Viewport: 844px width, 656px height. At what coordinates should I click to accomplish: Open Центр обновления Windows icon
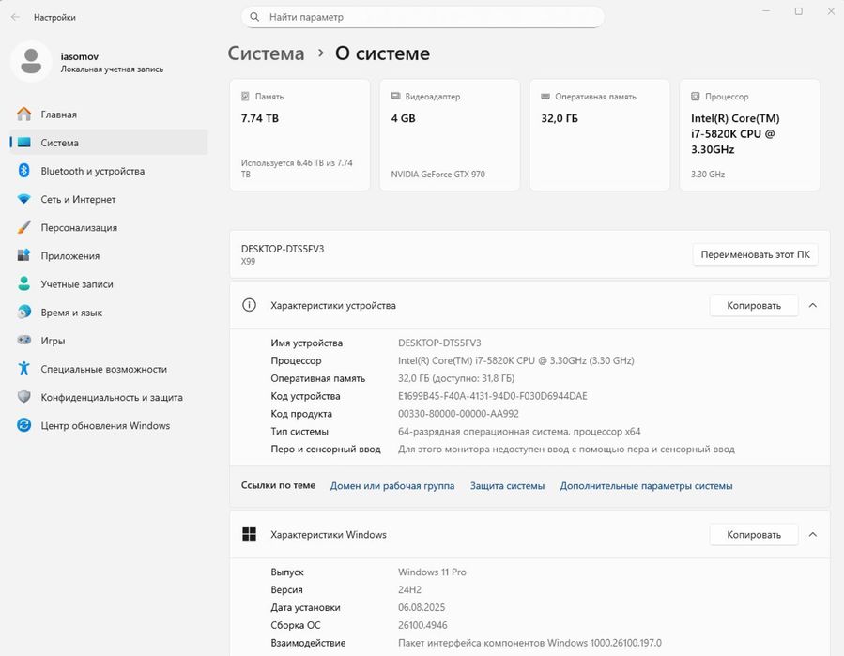pos(24,425)
